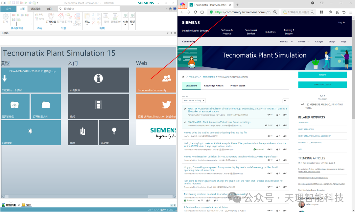Click the START A DISCUSSION button
This screenshot has width=355, height=212.
click(x=322, y=84)
